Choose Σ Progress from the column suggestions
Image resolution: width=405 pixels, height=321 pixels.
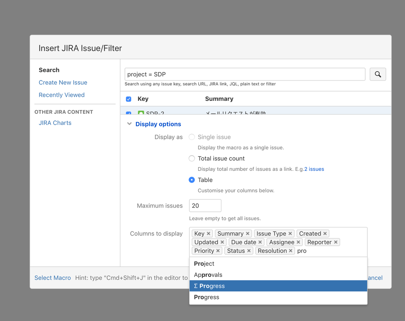coord(278,286)
